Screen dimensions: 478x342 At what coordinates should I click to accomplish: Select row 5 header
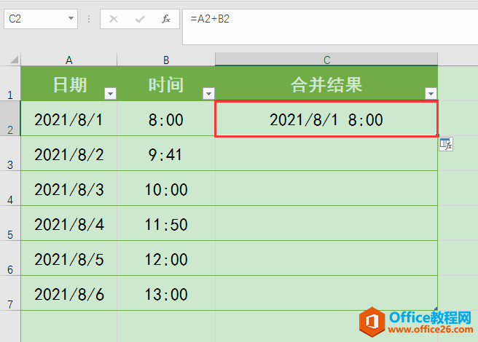click(x=10, y=223)
